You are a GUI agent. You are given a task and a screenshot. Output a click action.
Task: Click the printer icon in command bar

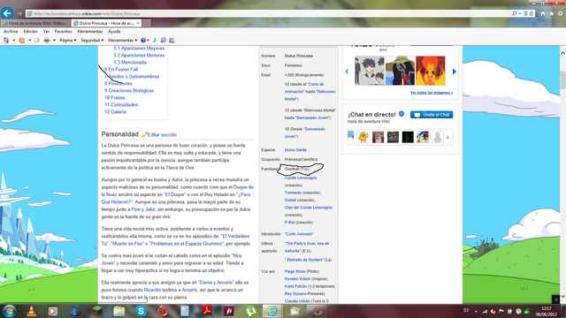pyautogui.click(x=47, y=41)
